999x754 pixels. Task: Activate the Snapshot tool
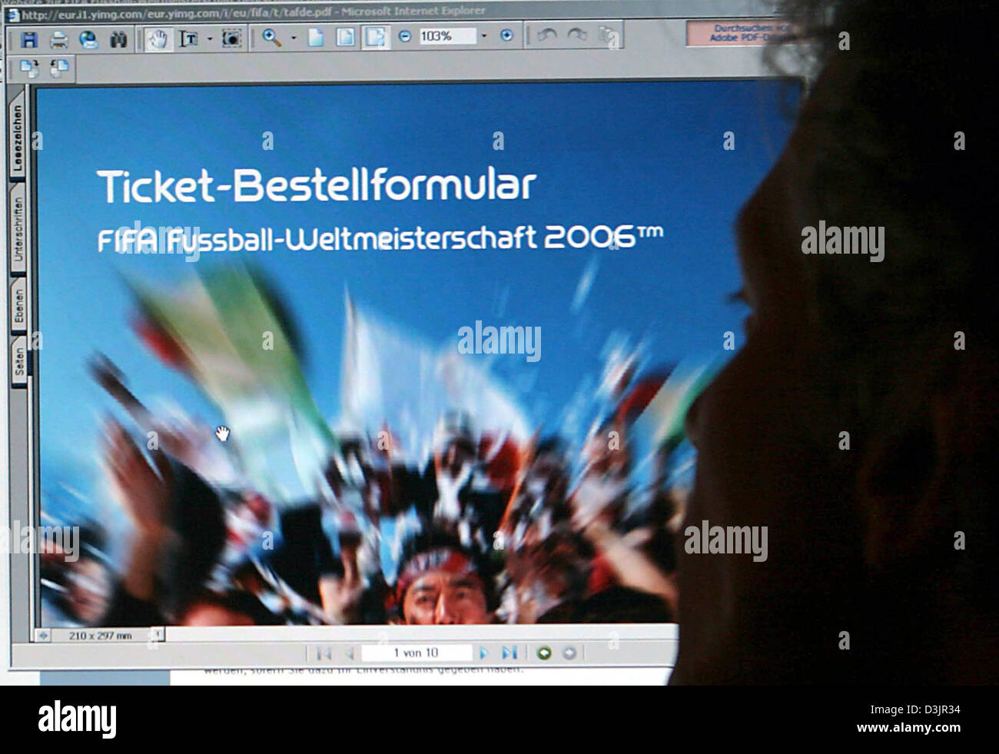[231, 38]
